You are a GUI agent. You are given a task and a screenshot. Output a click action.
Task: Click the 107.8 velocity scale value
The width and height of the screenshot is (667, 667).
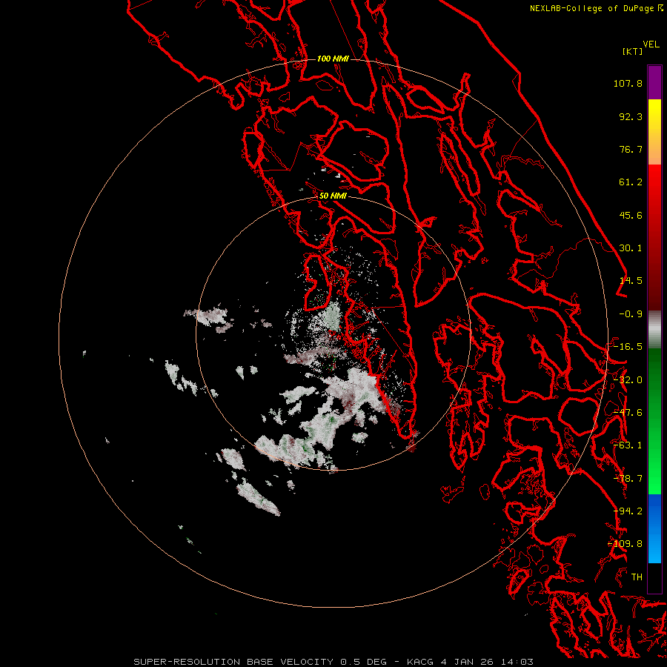click(x=628, y=84)
